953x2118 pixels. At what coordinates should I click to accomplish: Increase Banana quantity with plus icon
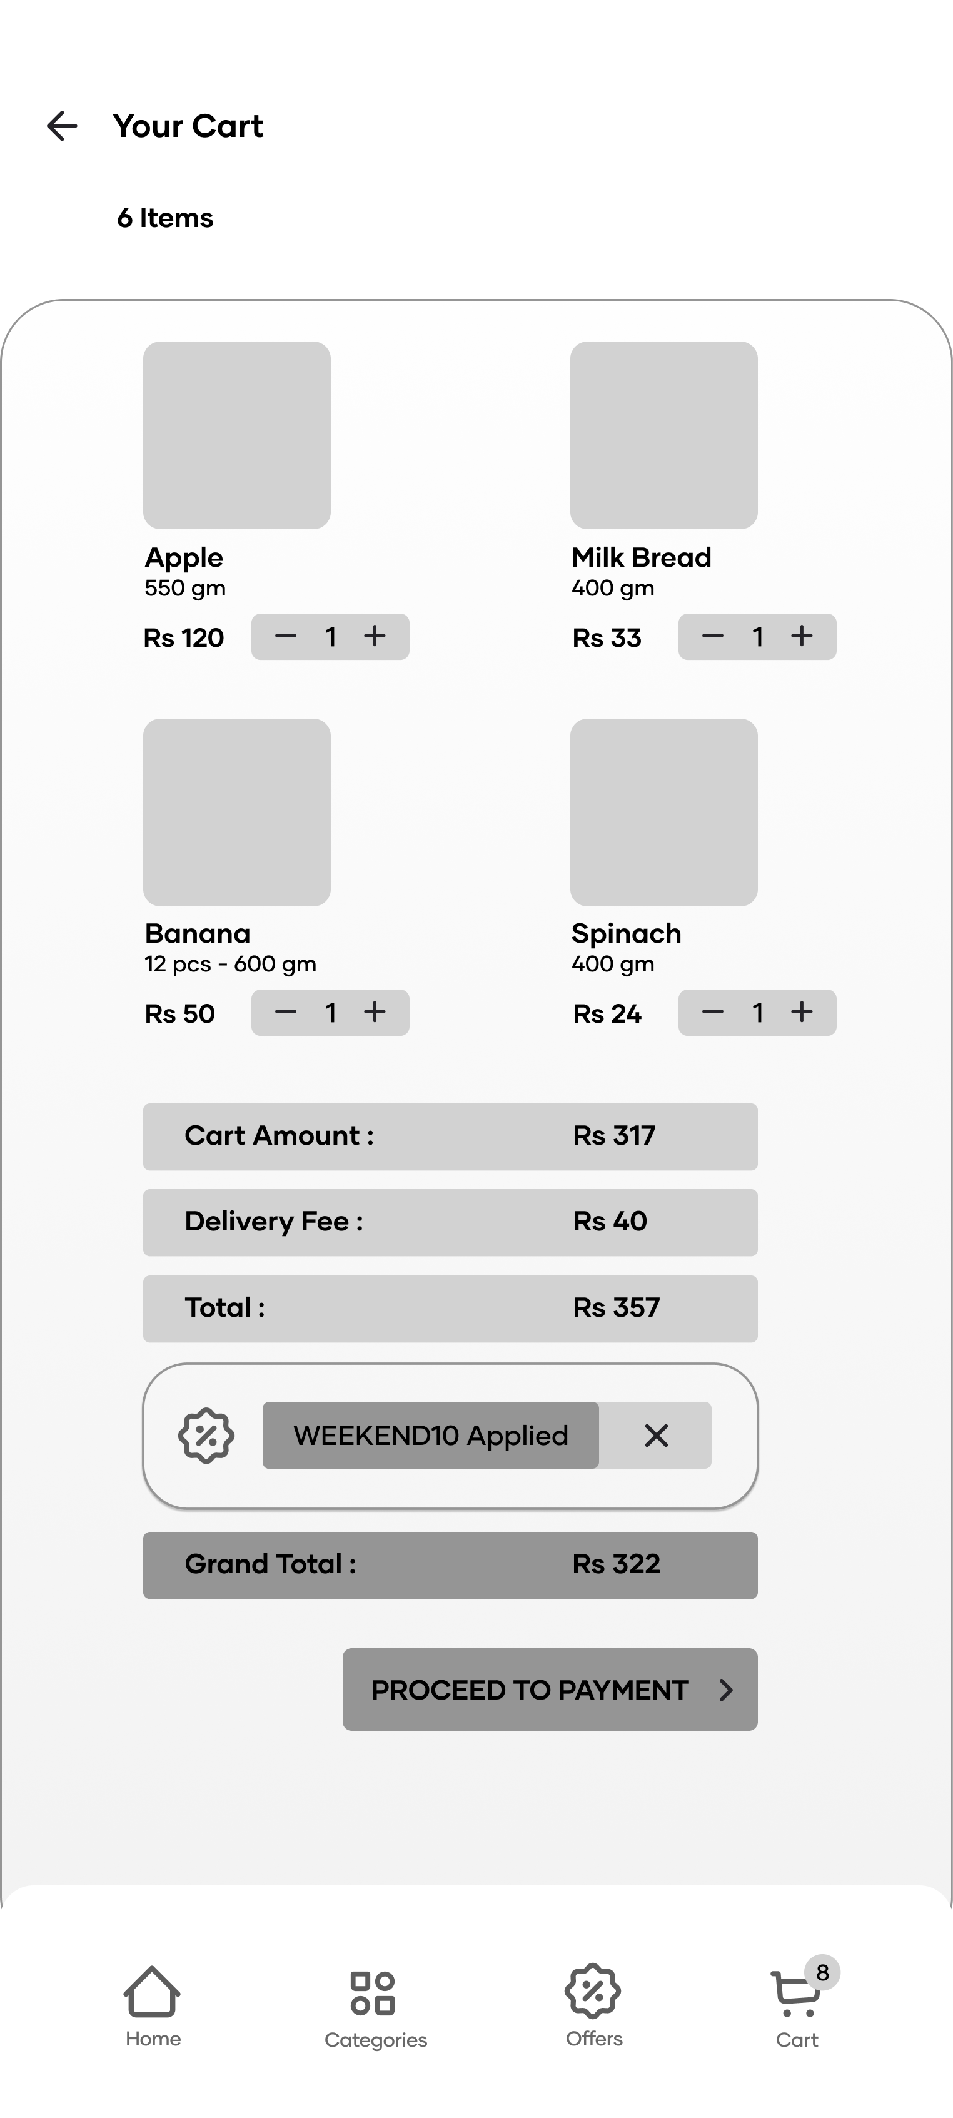tap(375, 1012)
